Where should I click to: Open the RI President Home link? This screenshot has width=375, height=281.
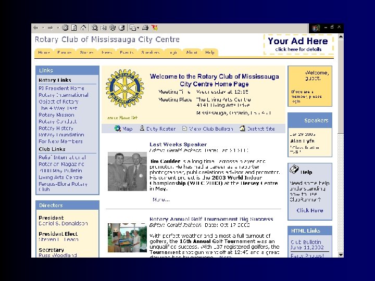tap(61, 88)
